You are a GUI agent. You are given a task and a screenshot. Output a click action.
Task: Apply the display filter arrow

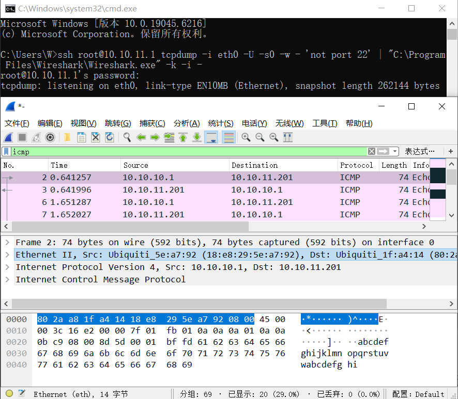pos(383,151)
